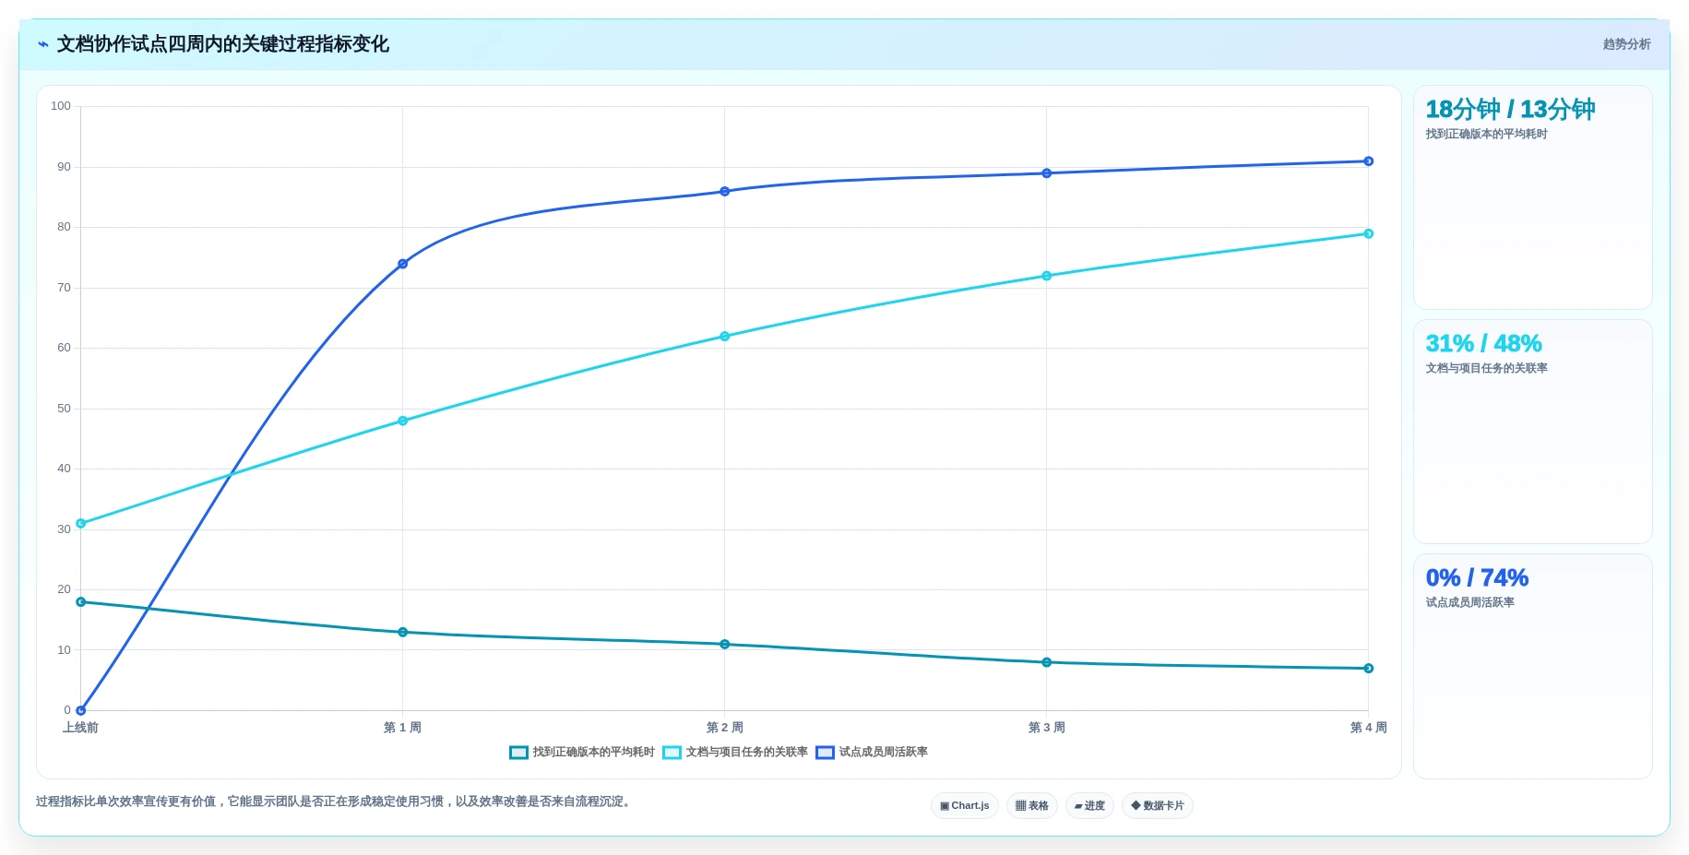Toggle the 找到正确版本的平均耗时 legend color box
The image size is (1689, 855).
pyautogui.click(x=518, y=753)
